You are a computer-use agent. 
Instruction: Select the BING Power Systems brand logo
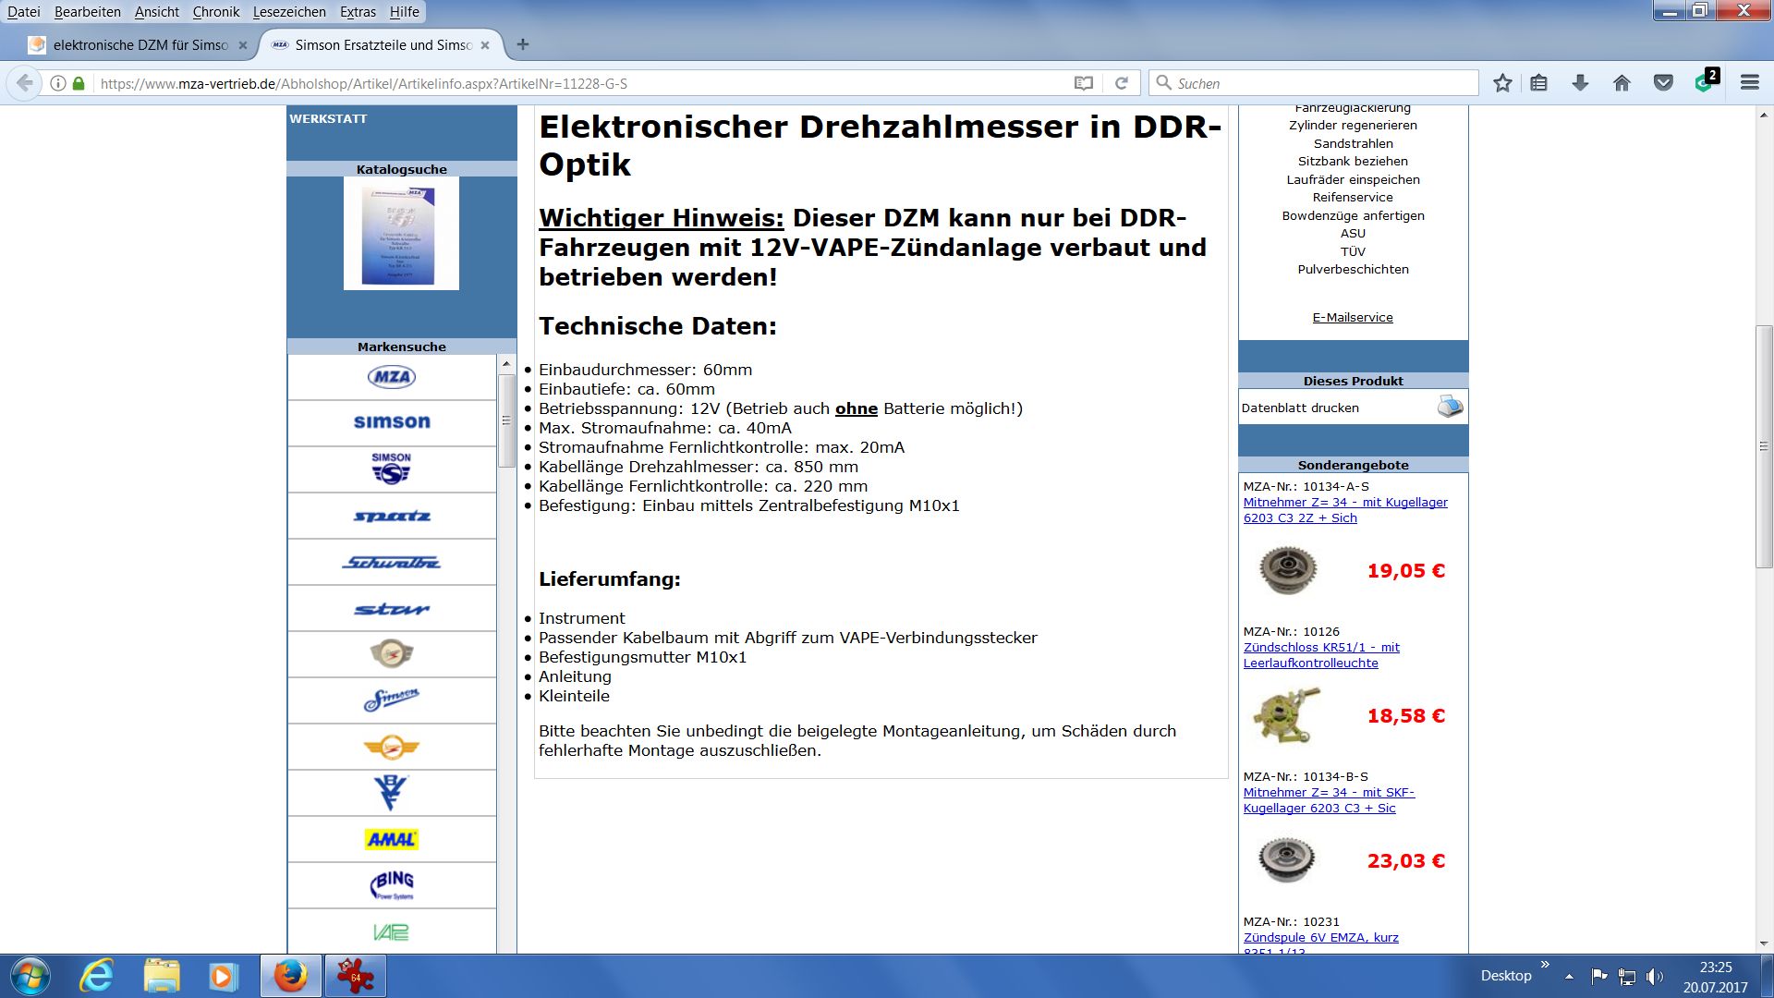tap(392, 885)
